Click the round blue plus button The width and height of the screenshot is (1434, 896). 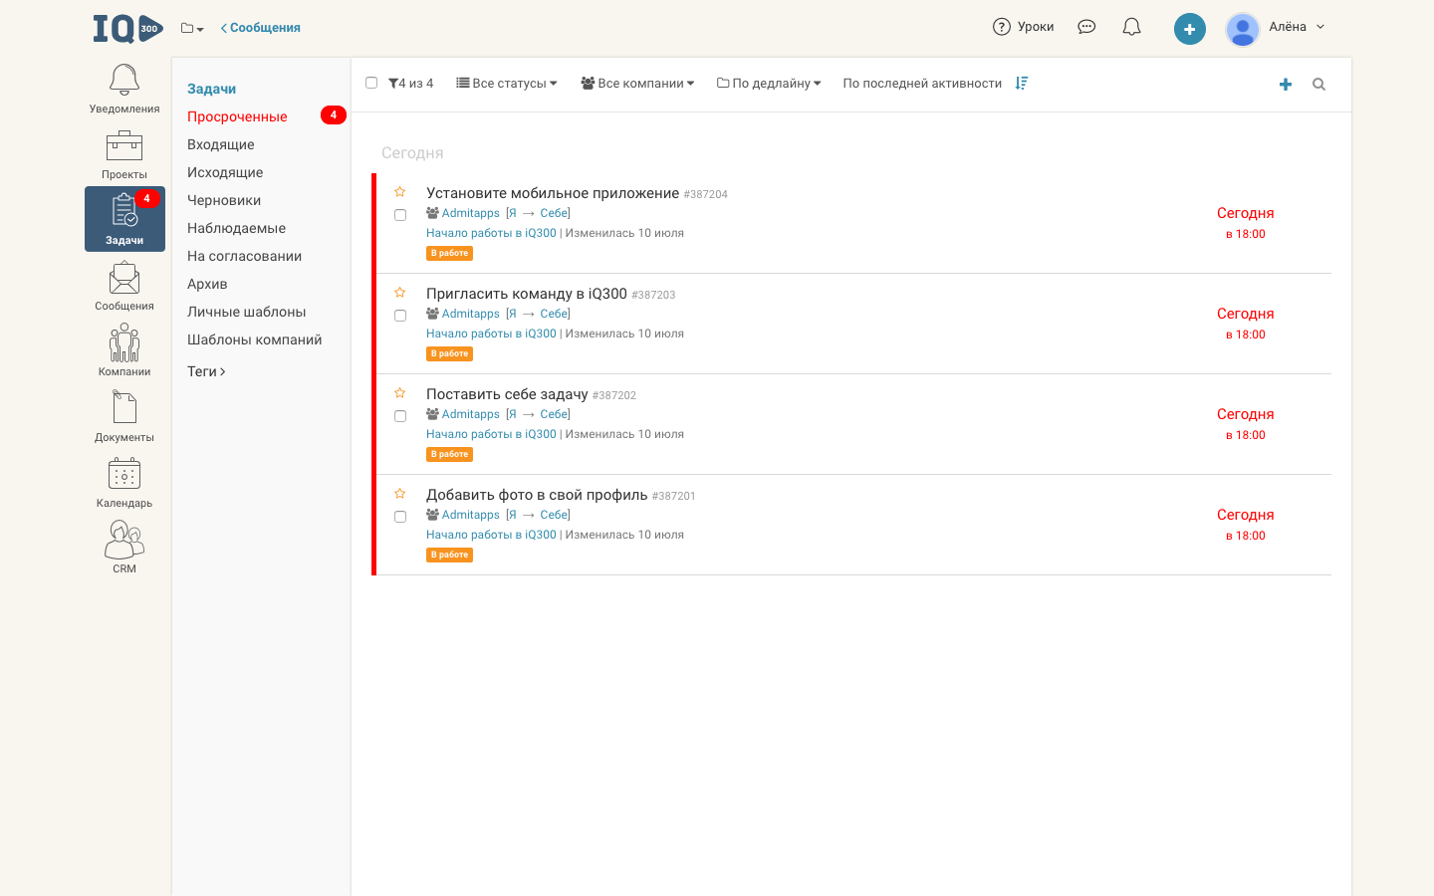point(1189,29)
